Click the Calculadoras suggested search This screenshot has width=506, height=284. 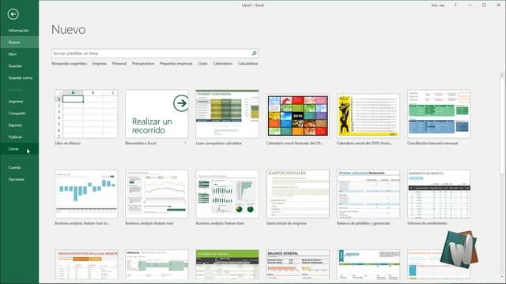(x=247, y=63)
